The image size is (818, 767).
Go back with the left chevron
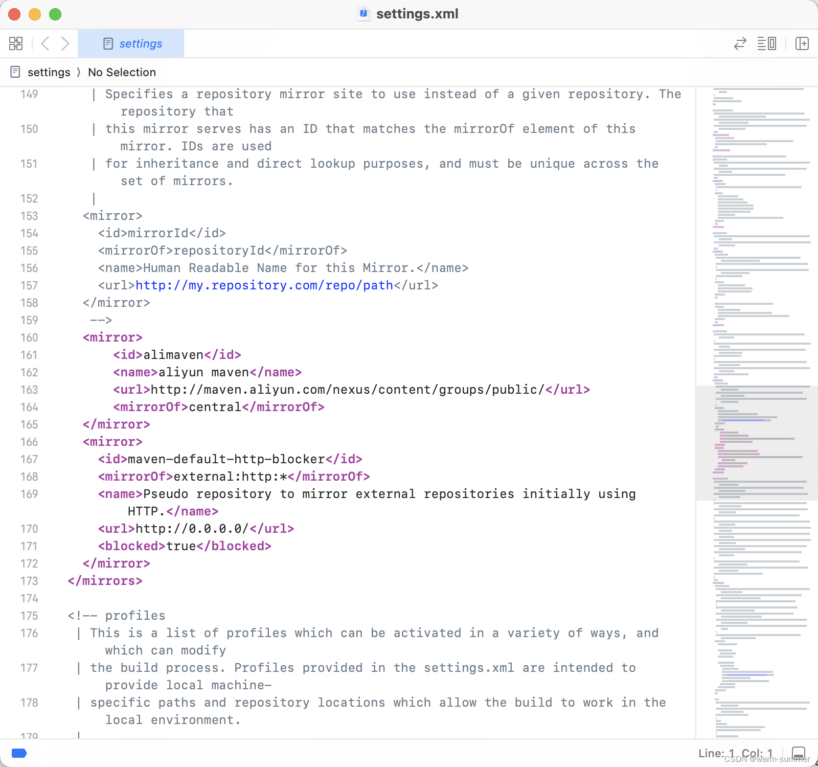(x=45, y=43)
